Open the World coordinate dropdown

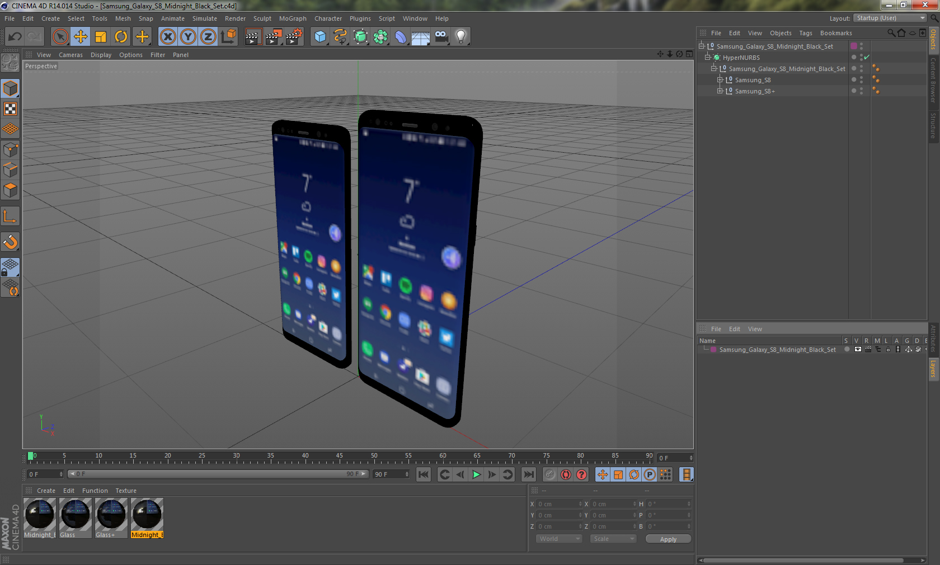pyautogui.click(x=559, y=539)
